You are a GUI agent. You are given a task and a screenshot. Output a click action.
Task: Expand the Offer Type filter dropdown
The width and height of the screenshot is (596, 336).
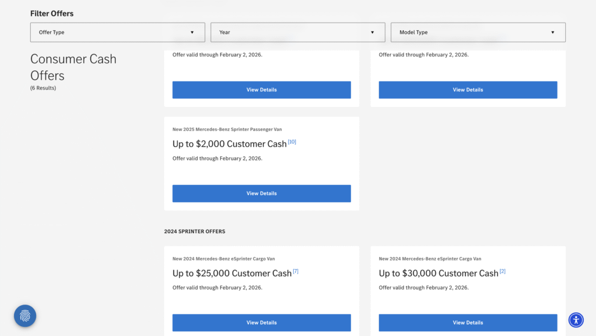pyautogui.click(x=117, y=33)
